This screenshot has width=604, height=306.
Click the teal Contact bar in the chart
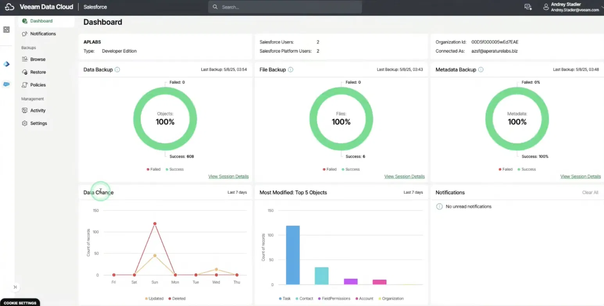[x=322, y=276]
